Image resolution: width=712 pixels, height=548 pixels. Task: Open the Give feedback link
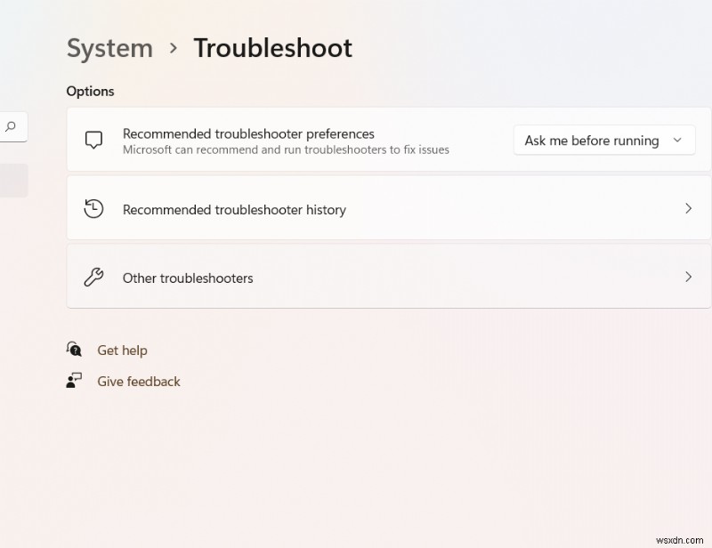138,381
